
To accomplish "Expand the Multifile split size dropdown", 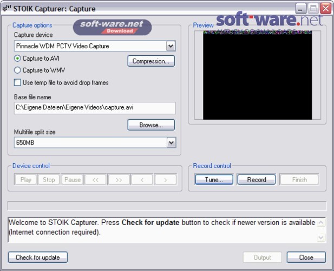I will click(171, 143).
